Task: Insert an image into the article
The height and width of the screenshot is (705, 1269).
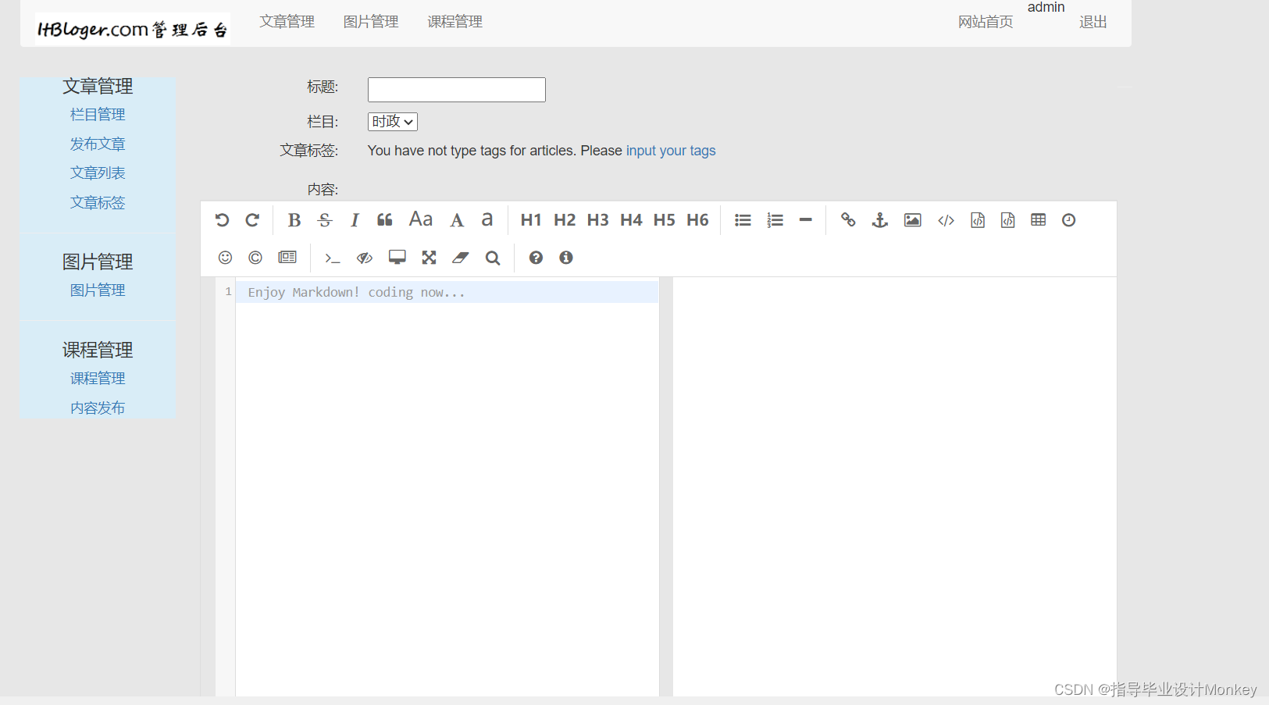Action: point(913,220)
